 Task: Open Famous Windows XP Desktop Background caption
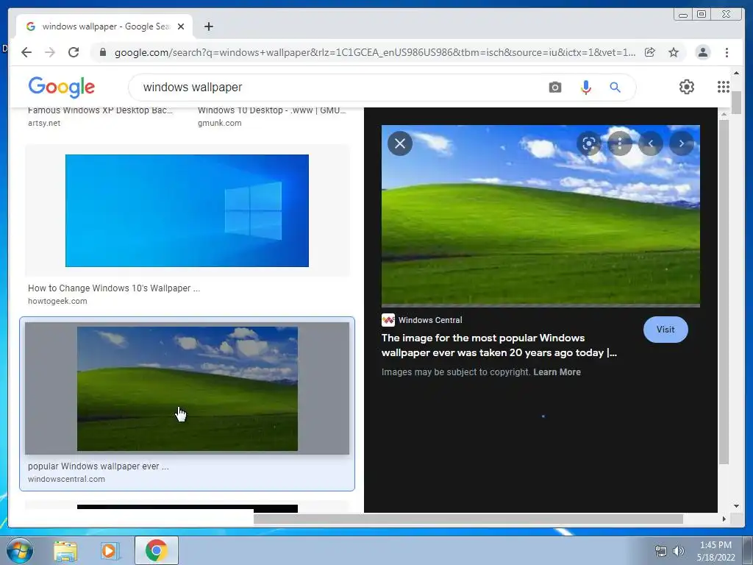click(100, 110)
